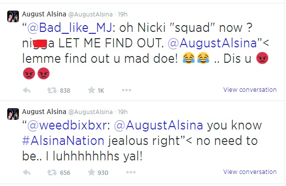Favorite the tweet with 1K stars
This screenshot has width=286, height=186.
coord(91,90)
